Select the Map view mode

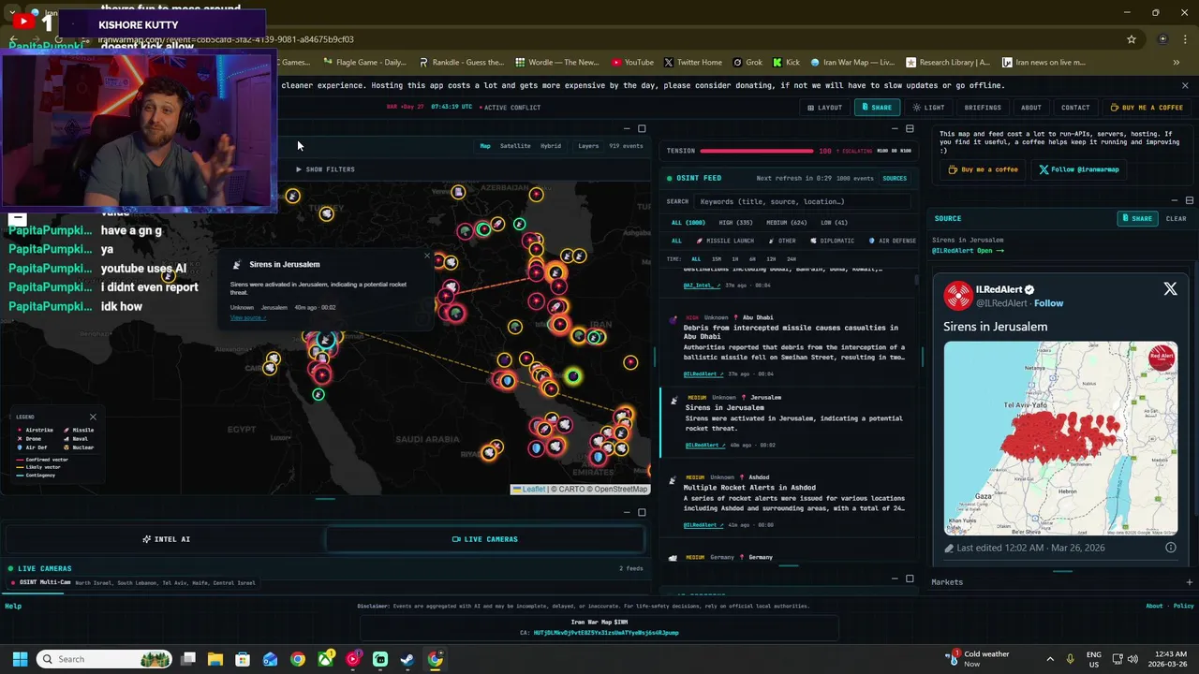(485, 146)
